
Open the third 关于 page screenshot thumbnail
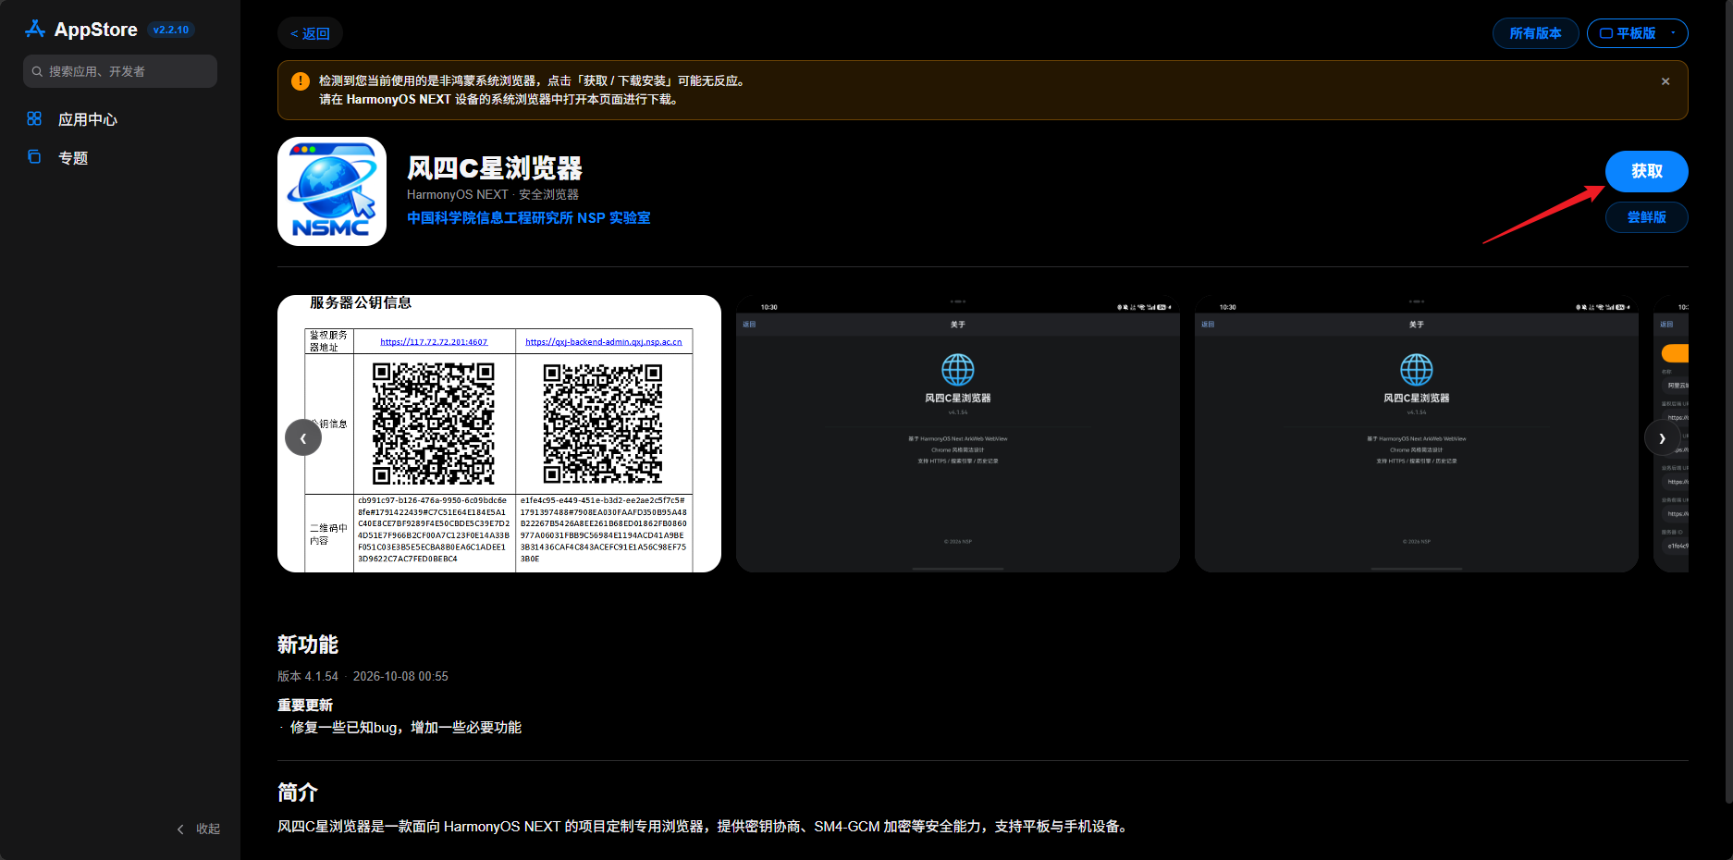tap(1417, 434)
